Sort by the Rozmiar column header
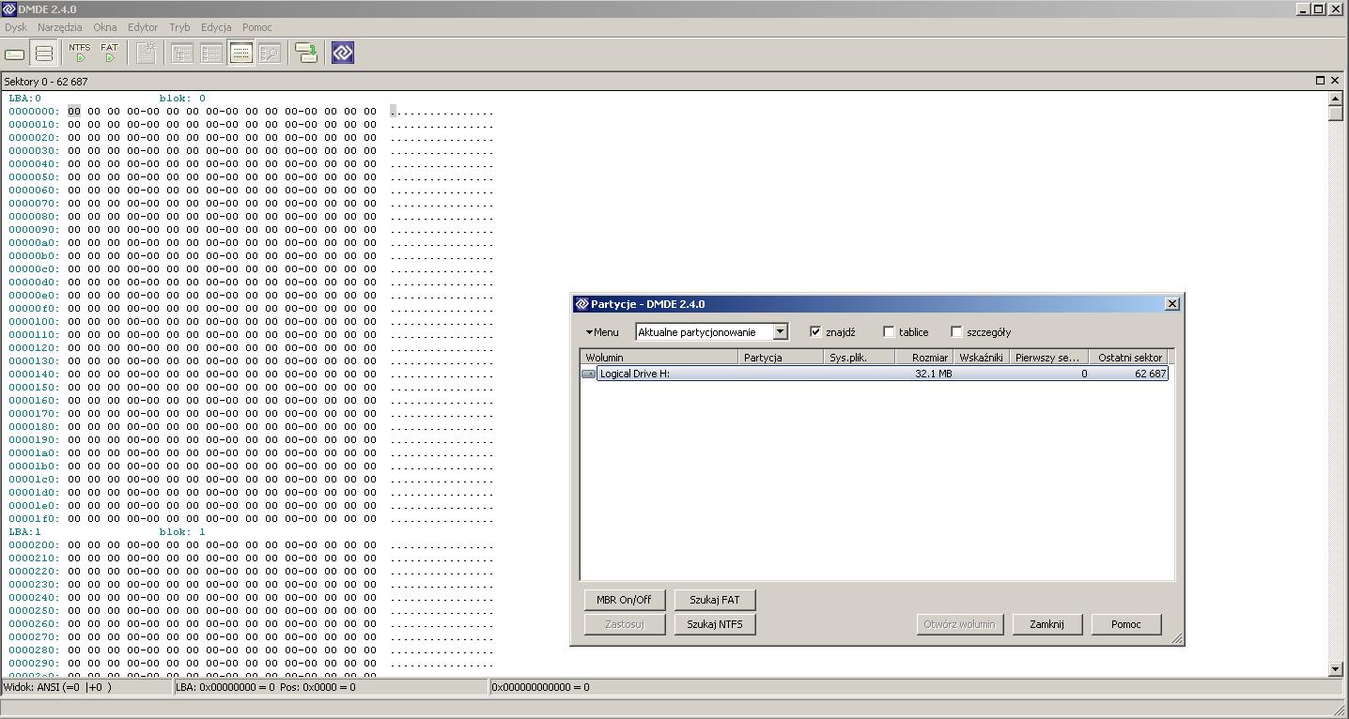The width and height of the screenshot is (1349, 719). tap(924, 357)
